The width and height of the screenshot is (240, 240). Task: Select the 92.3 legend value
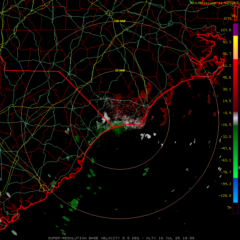[227, 42]
